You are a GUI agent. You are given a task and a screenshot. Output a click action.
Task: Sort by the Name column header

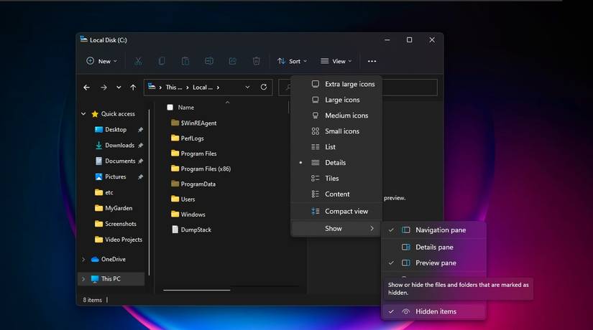point(186,108)
